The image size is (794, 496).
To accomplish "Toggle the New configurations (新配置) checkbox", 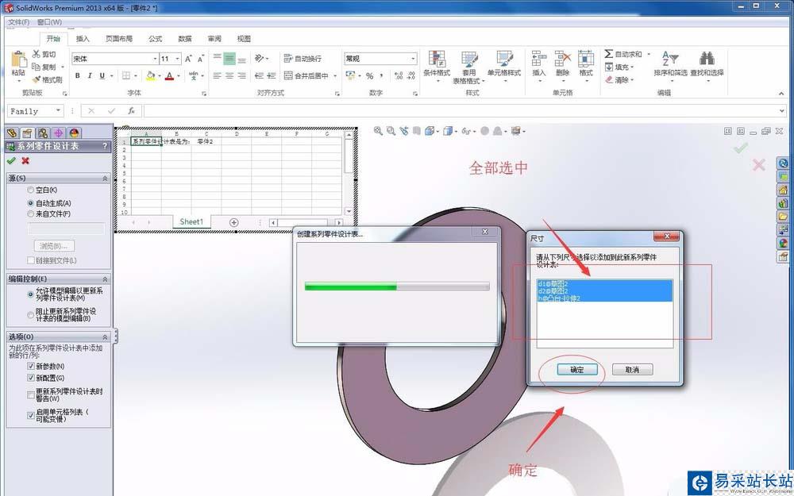I will (x=31, y=378).
